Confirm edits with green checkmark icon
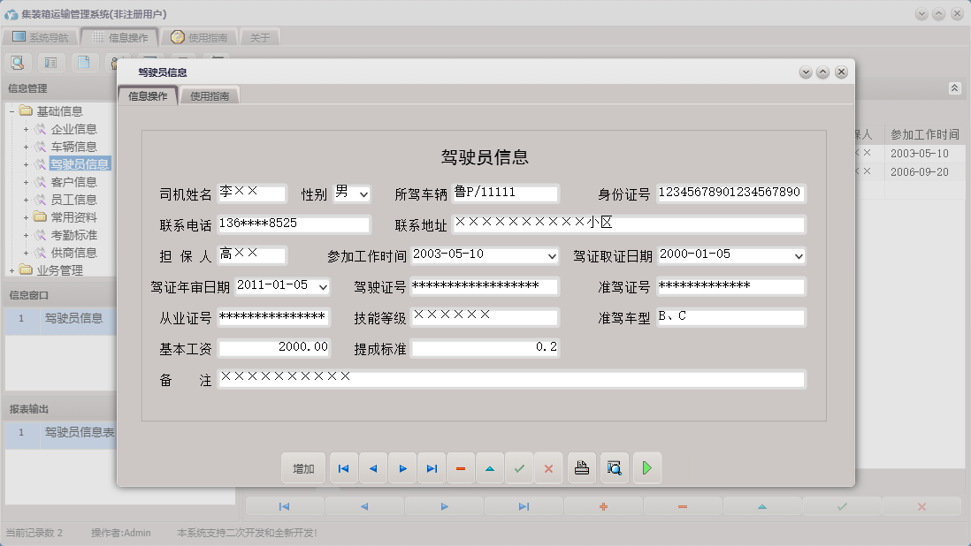Image resolution: width=971 pixels, height=546 pixels. [520, 468]
